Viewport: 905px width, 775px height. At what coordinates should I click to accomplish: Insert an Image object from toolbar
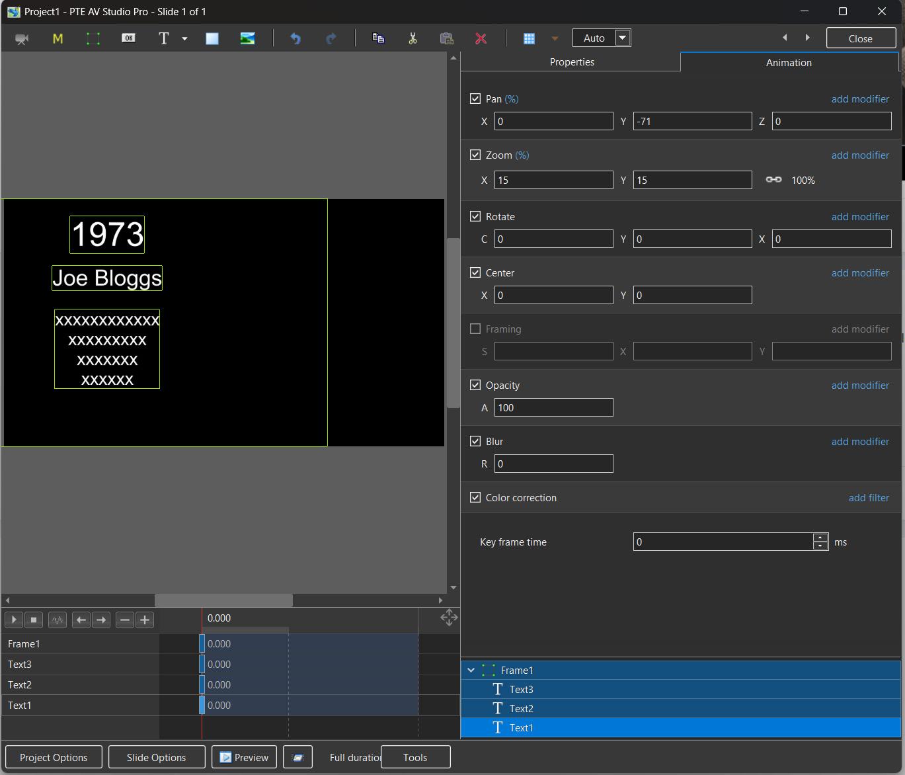coord(247,38)
